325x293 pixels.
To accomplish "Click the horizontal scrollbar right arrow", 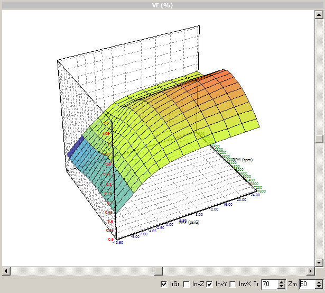I will [x=311, y=271].
